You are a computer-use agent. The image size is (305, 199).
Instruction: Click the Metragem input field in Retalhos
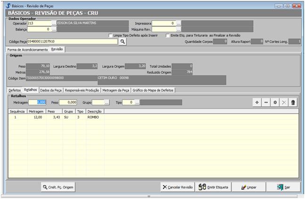37,102
